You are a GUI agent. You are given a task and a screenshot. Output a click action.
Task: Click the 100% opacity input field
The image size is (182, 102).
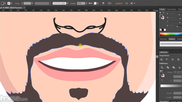pyautogui.click(x=81, y=3)
